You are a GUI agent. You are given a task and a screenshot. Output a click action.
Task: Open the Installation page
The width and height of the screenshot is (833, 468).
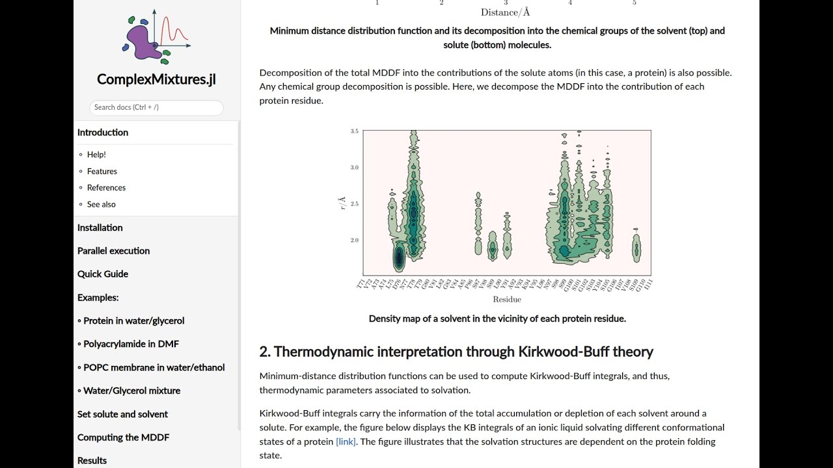coord(100,227)
